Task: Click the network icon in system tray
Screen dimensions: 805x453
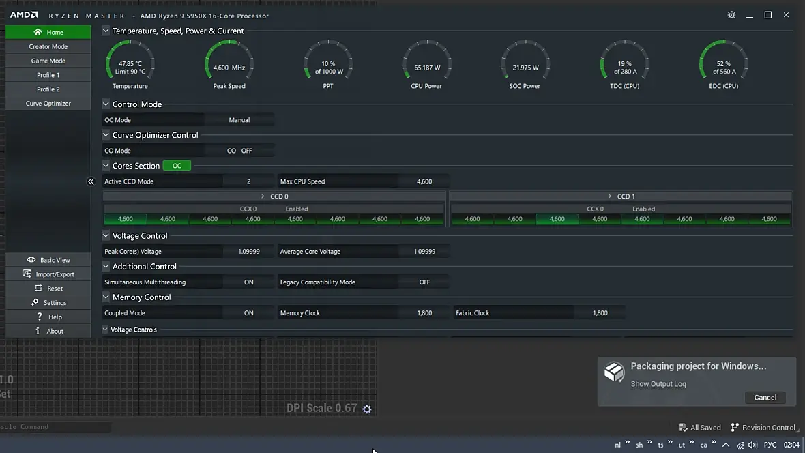Action: [740, 445]
